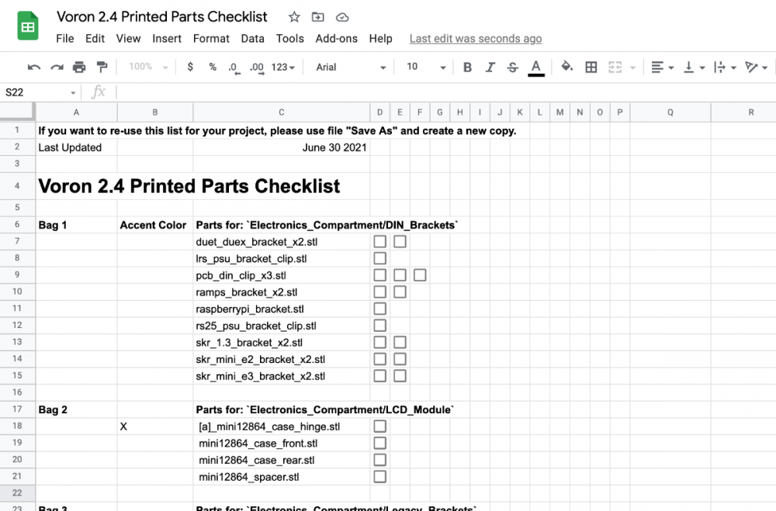Open the Insert menu
776x511 pixels.
(167, 39)
